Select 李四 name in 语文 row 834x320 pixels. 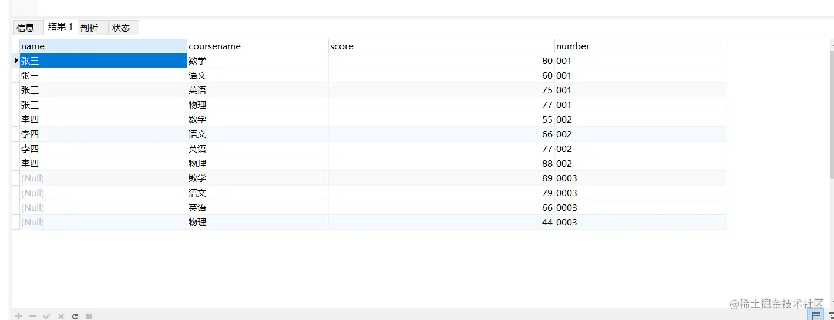click(x=103, y=134)
